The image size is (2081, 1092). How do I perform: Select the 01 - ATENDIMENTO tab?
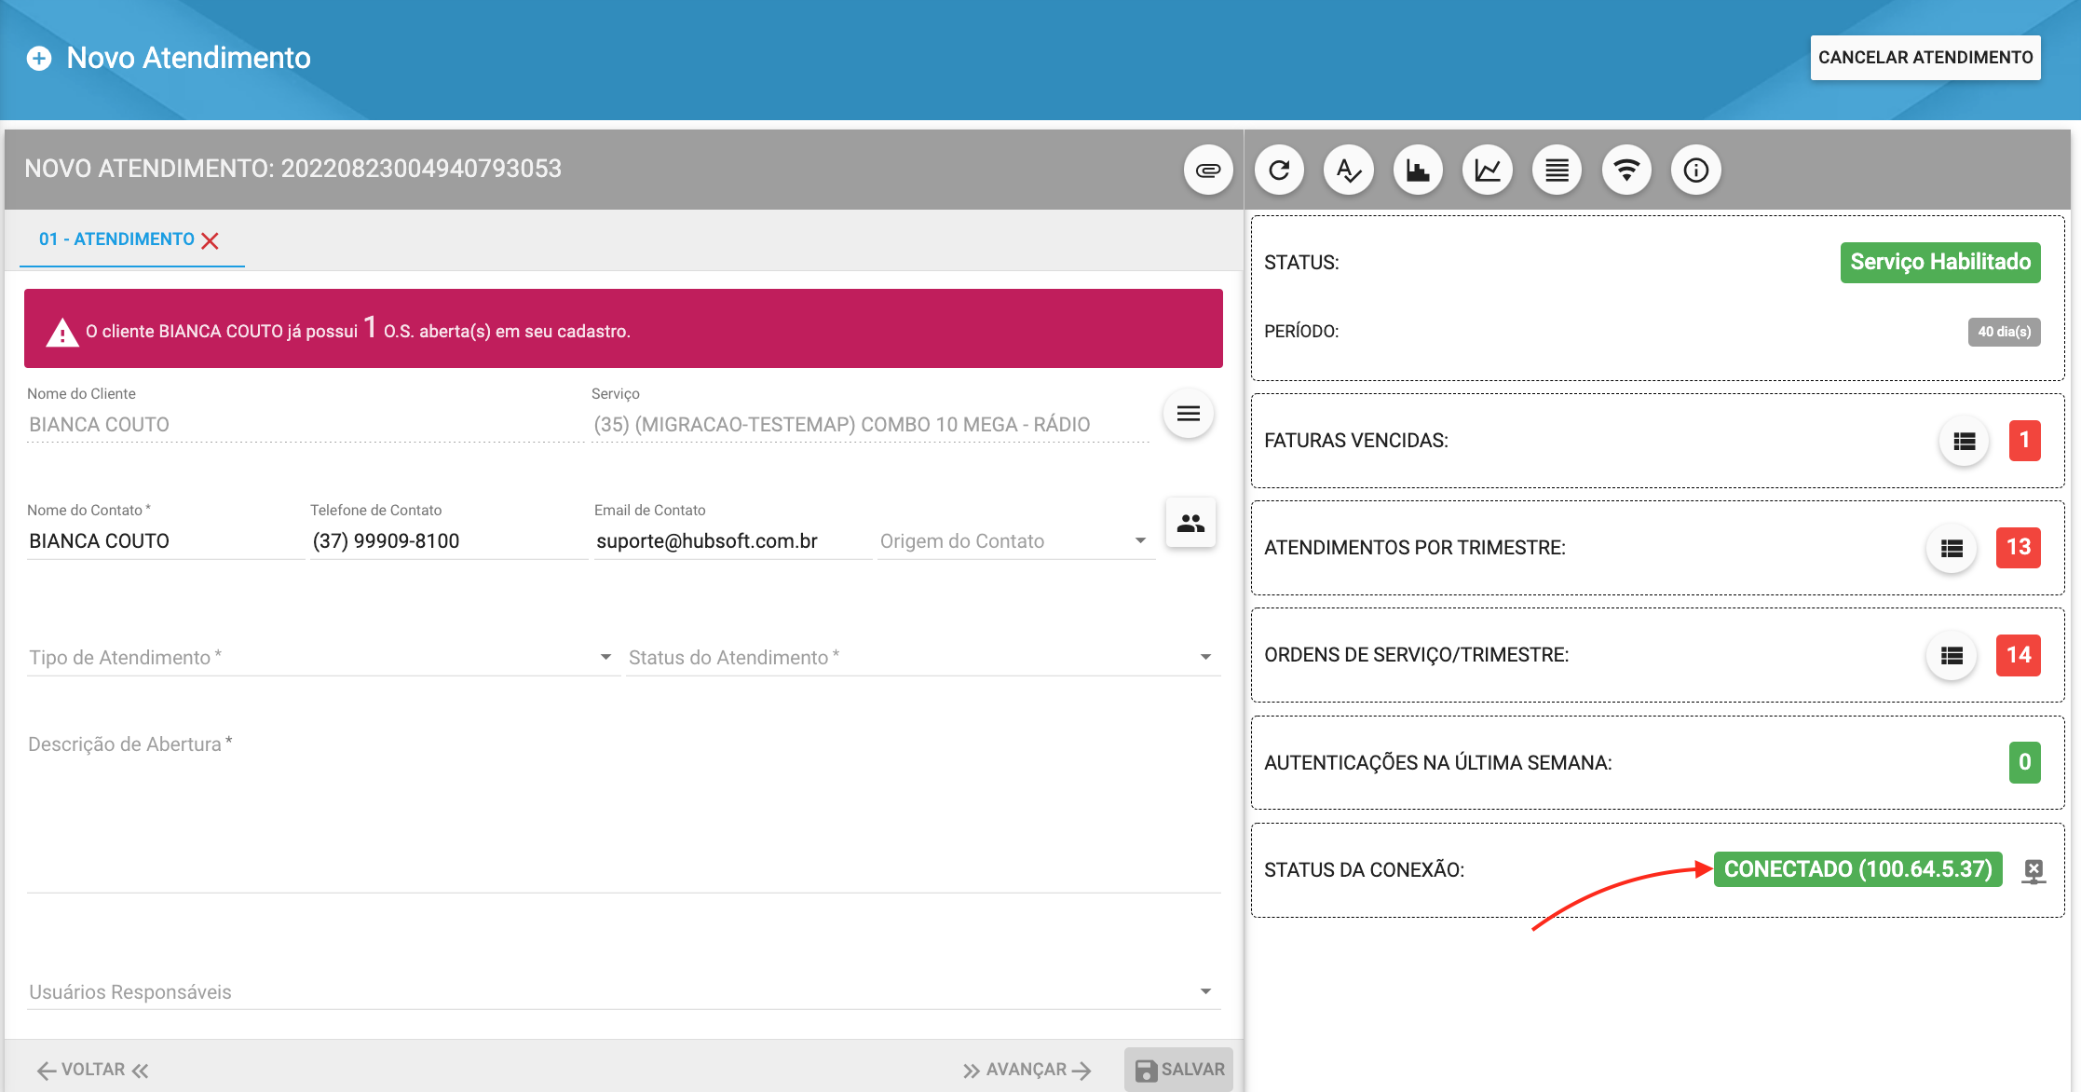(x=116, y=239)
